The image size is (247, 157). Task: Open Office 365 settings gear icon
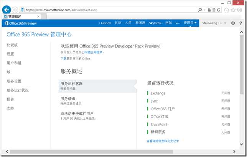tap(233, 23)
